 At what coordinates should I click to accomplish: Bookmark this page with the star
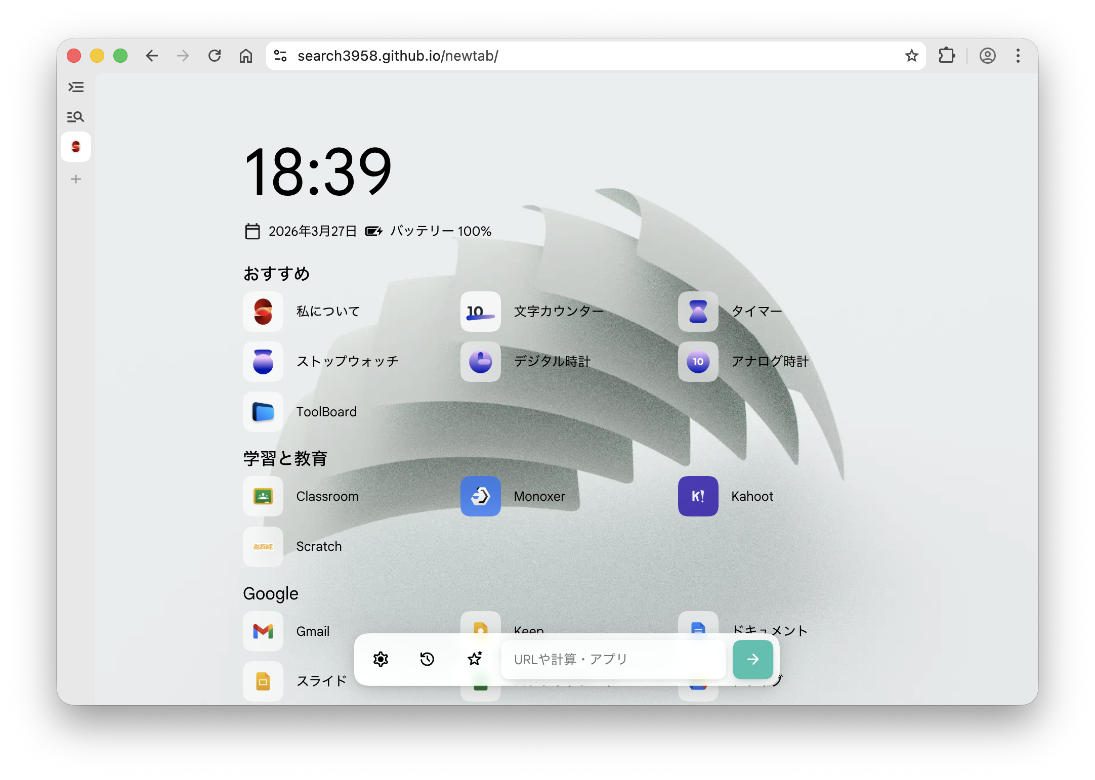(911, 56)
